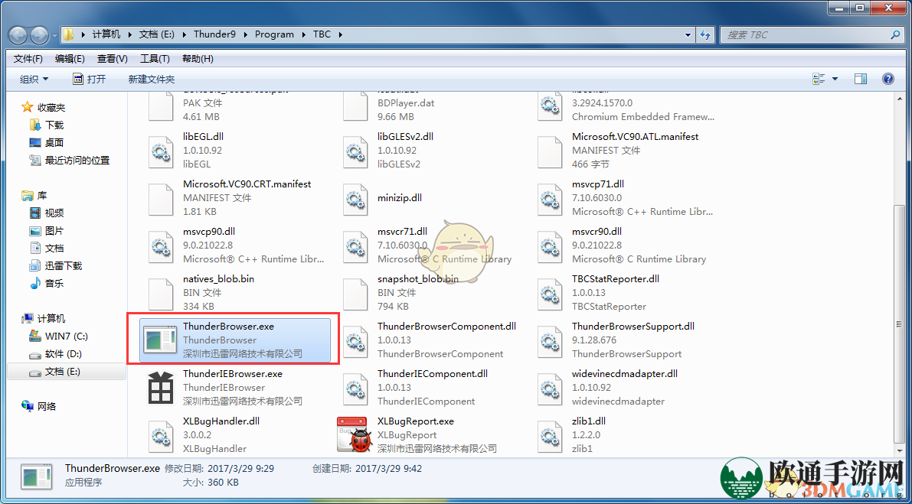
Task: Go back with the Back arrow
Action: (x=18, y=34)
